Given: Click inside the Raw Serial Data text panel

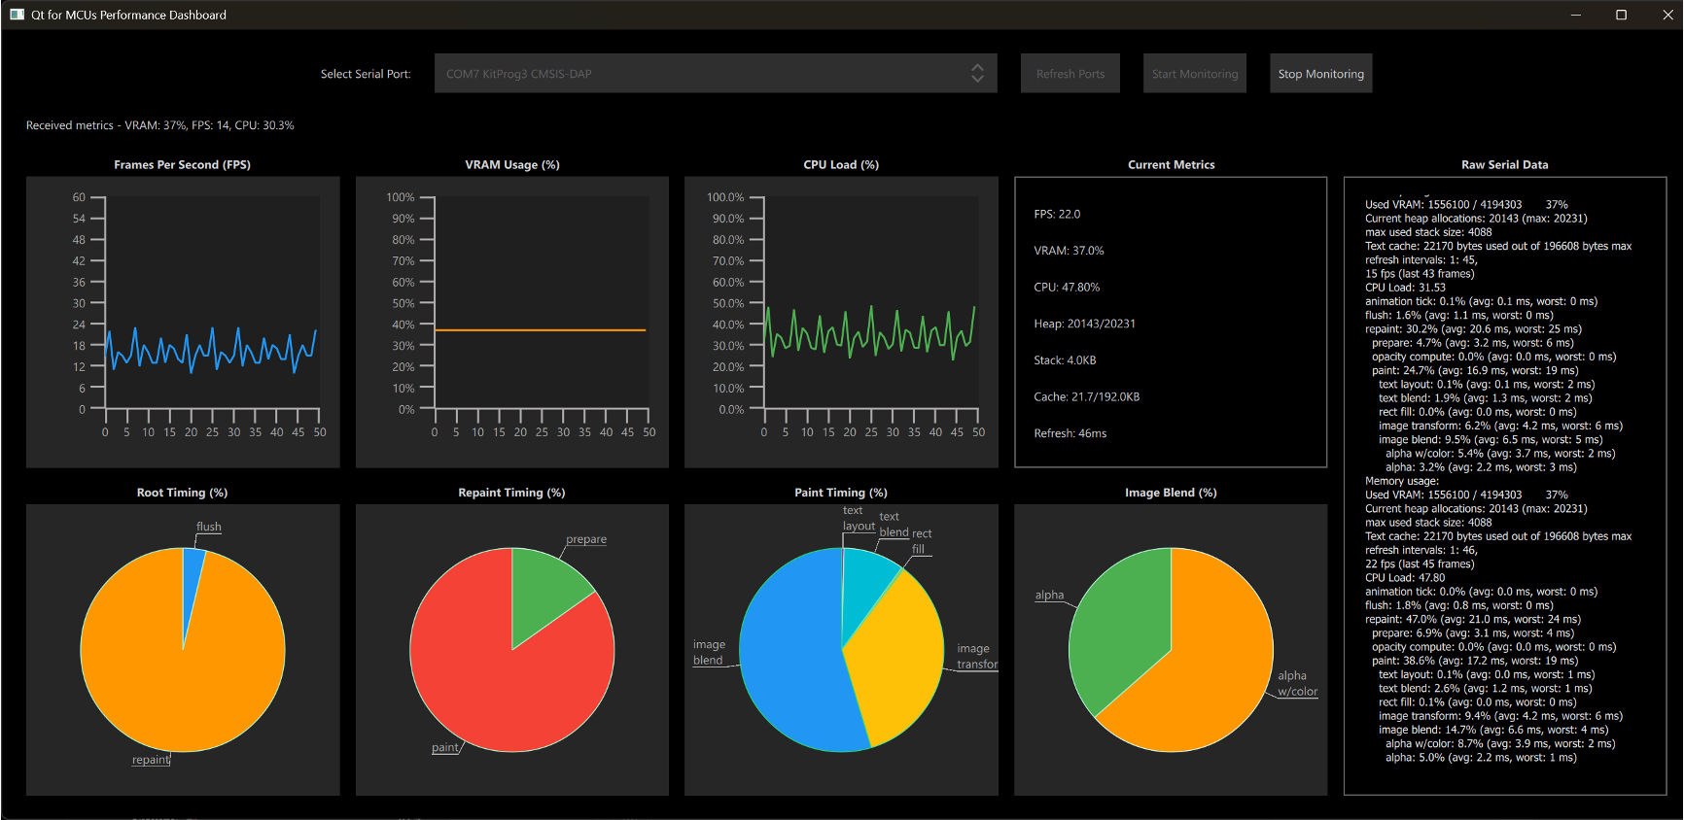Looking at the screenshot, I should pos(1504,486).
